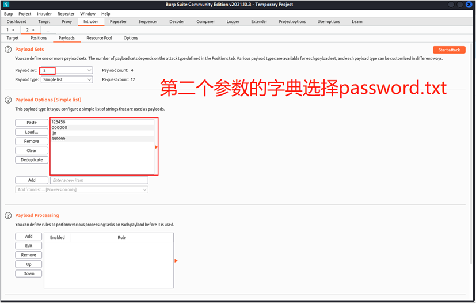
Task: Close Intruder attack tab 1
Action: click(13, 30)
